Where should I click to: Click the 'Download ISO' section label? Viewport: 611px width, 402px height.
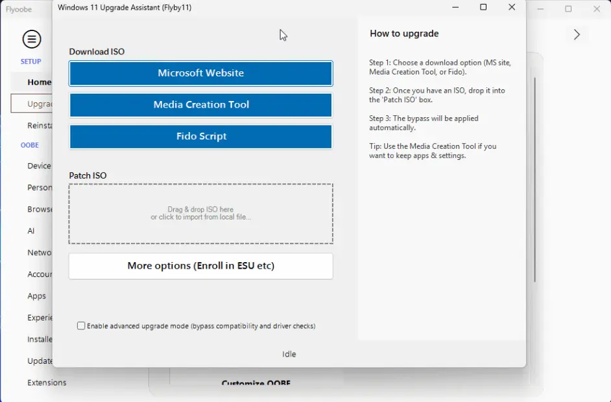97,52
